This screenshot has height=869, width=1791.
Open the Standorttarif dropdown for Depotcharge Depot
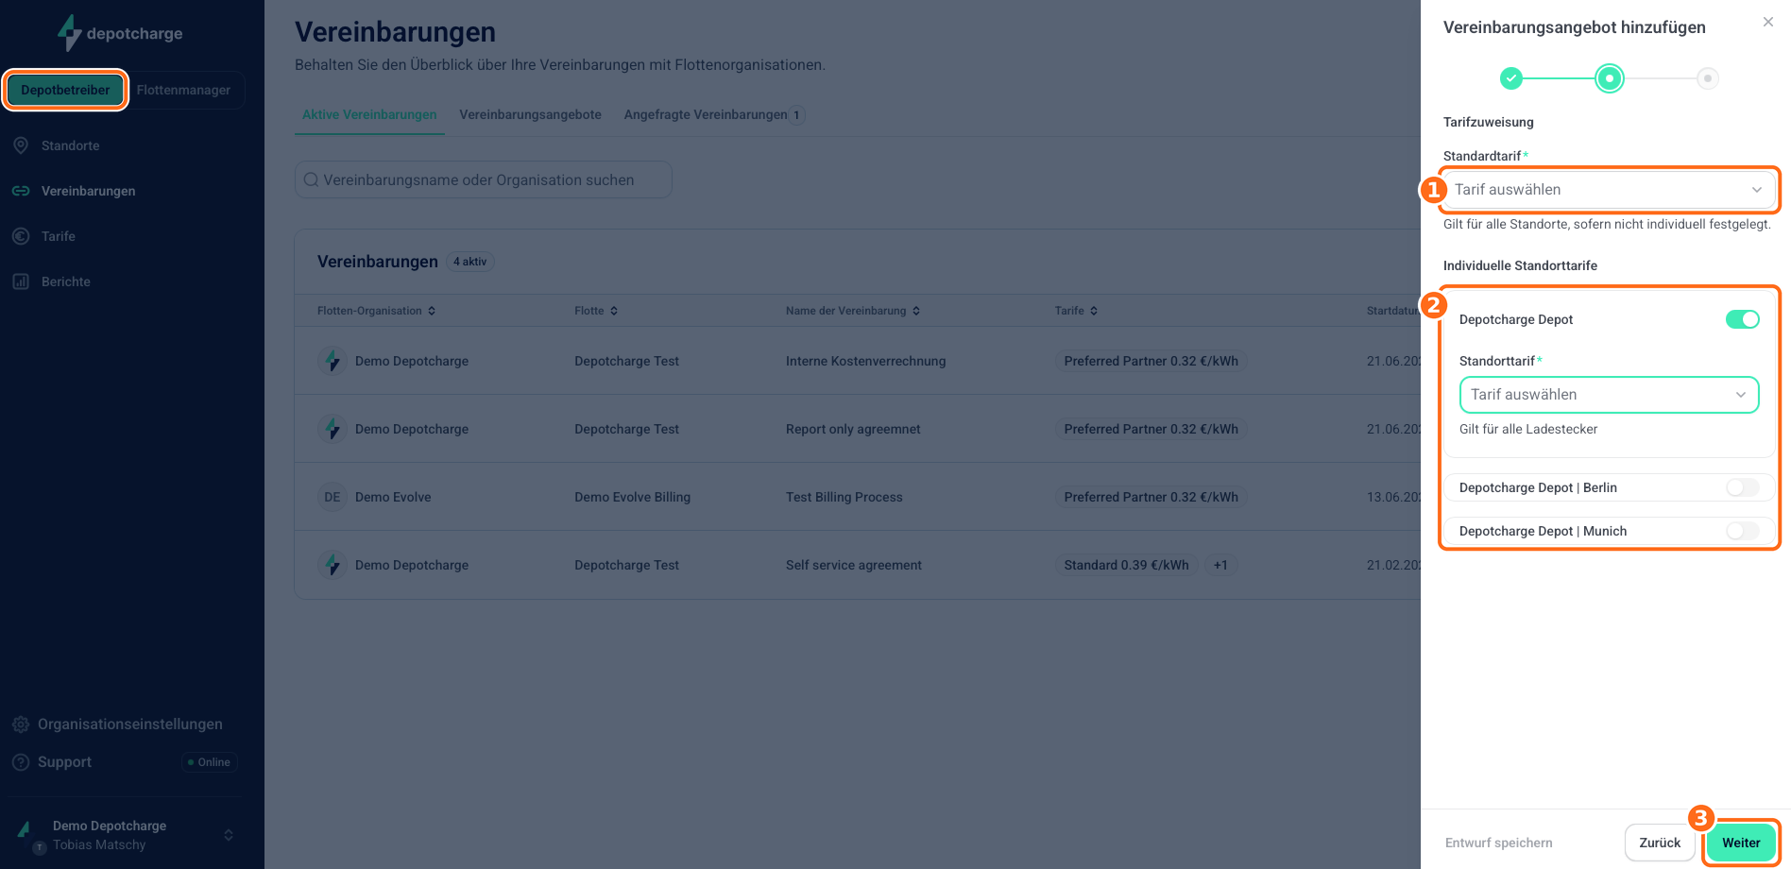click(1610, 395)
